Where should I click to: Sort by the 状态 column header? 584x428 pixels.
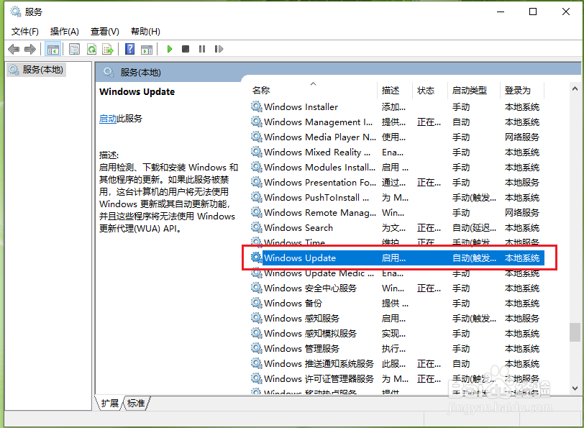(430, 90)
